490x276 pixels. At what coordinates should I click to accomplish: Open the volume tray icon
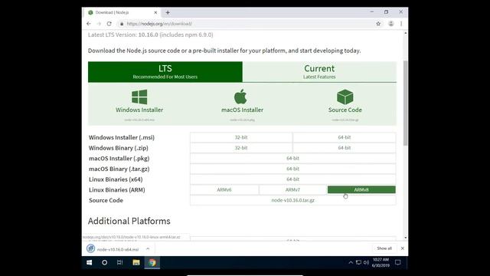[x=366, y=262]
